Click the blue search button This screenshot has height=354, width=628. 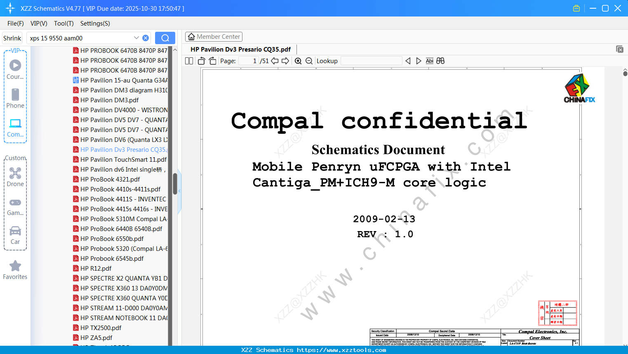pos(165,38)
